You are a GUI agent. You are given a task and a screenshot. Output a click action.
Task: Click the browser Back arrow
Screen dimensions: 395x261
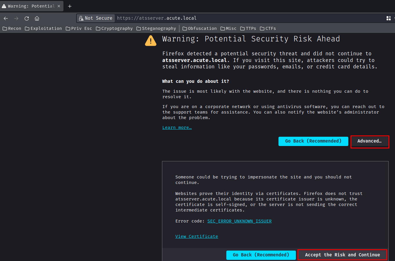(6, 18)
